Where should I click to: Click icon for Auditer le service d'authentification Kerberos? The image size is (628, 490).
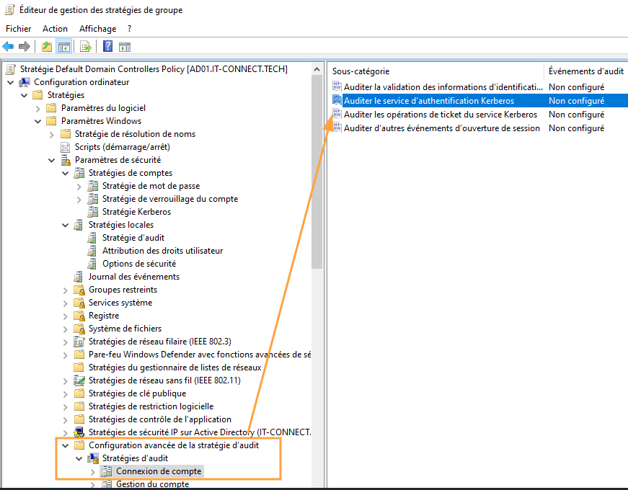[x=337, y=100]
